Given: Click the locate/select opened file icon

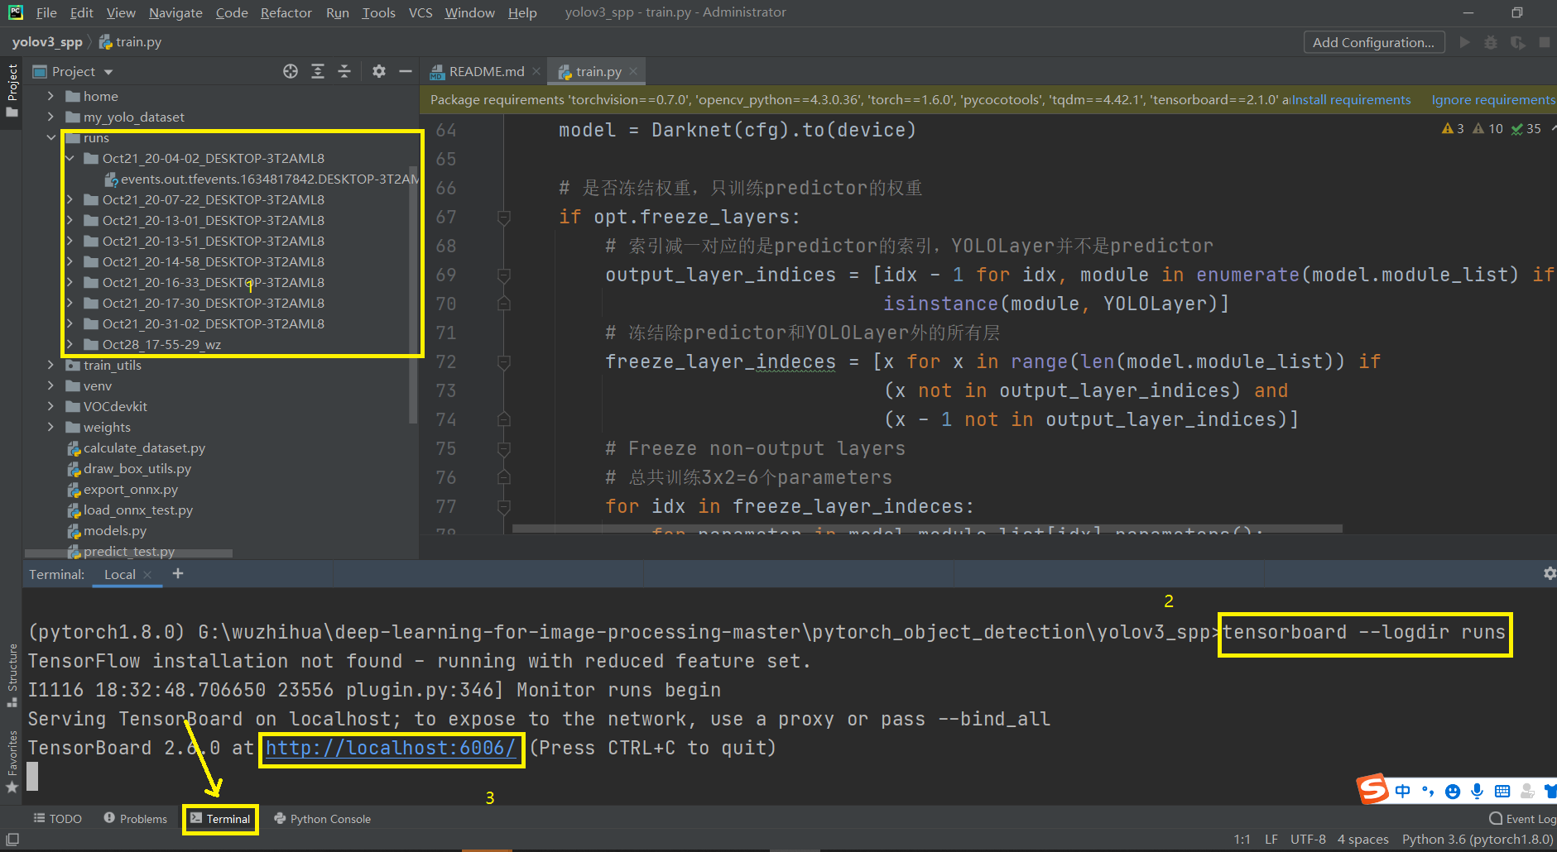Looking at the screenshot, I should (x=291, y=71).
